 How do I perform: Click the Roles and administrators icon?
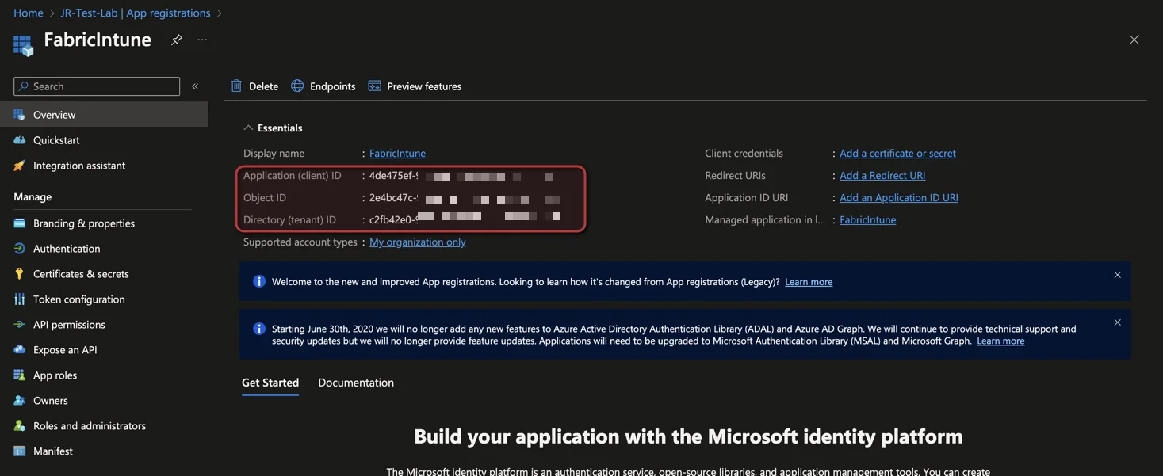point(19,426)
